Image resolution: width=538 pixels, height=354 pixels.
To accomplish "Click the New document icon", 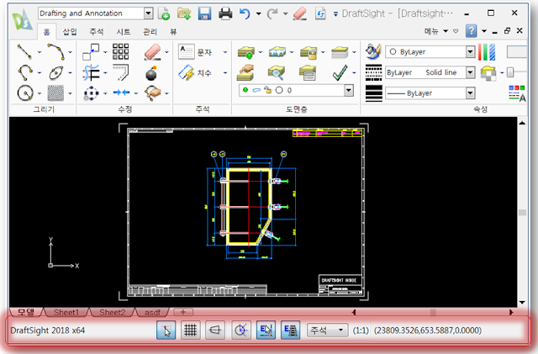I will tap(165, 13).
